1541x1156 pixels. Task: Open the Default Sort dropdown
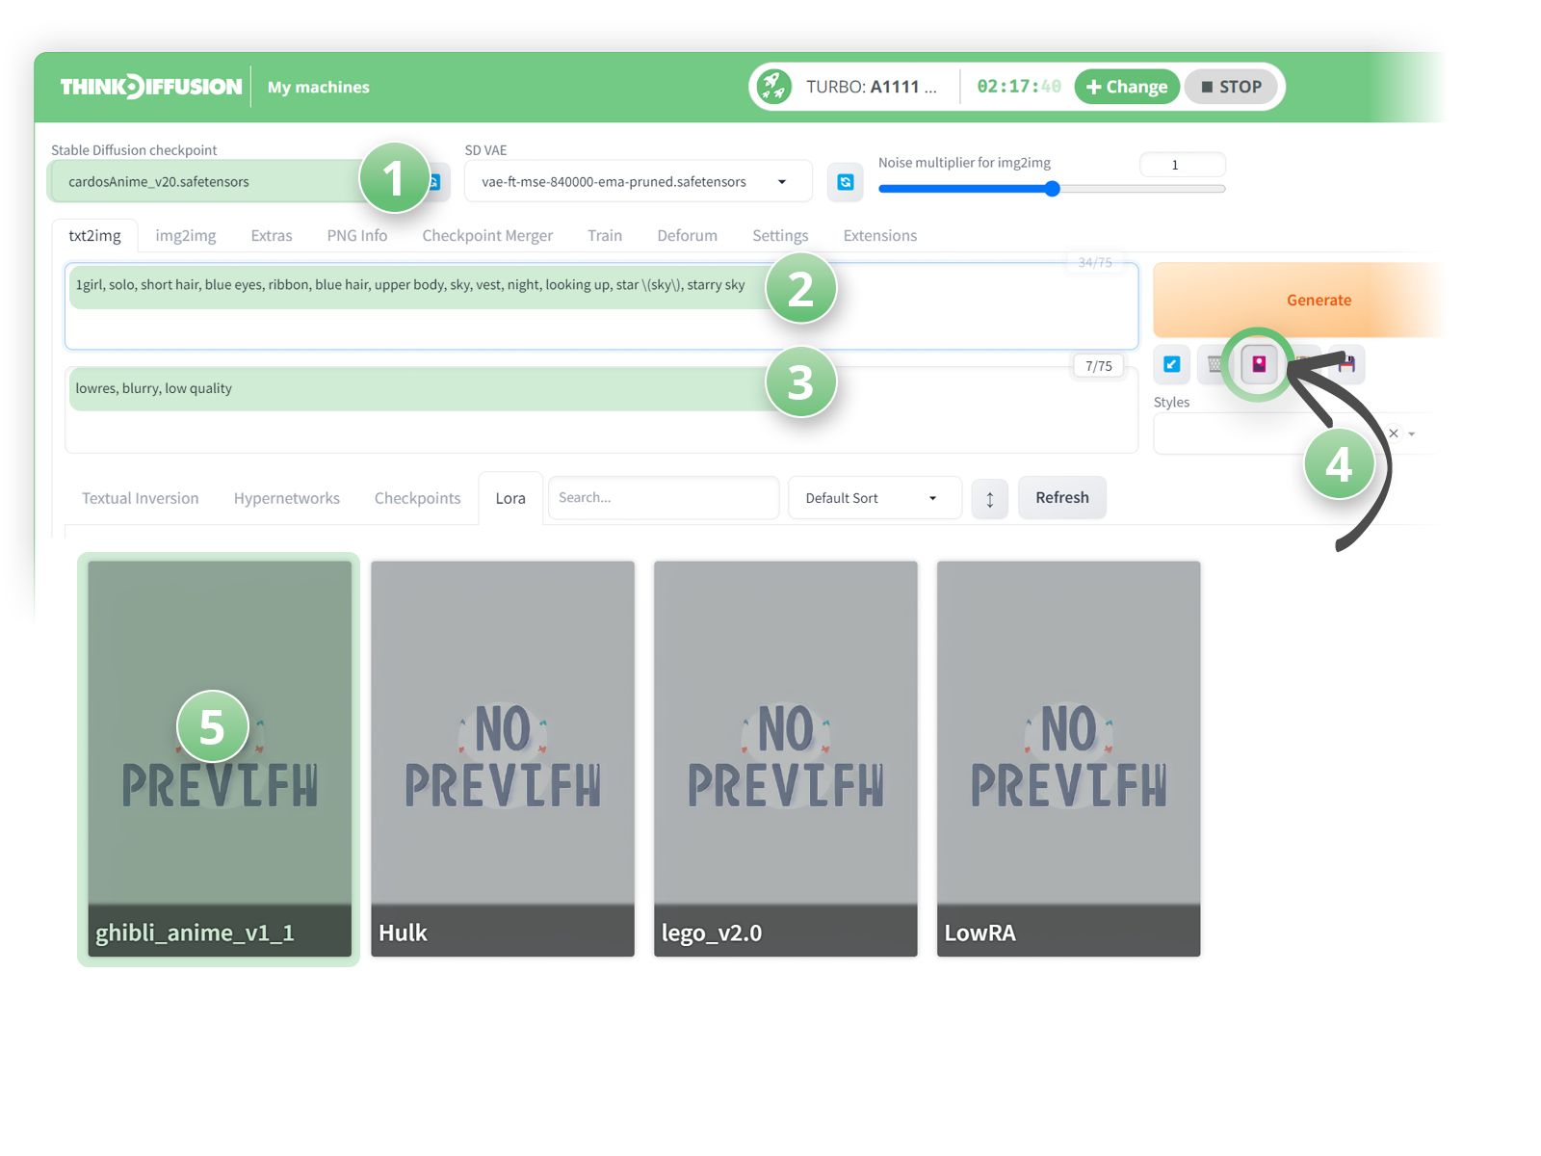[873, 498]
